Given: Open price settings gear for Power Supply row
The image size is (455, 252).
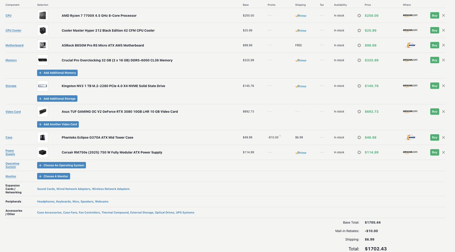Looking at the screenshot, I should coord(359,152).
